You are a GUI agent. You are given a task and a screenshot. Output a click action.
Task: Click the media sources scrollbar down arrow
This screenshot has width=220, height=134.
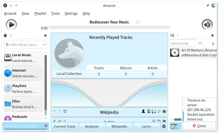point(45,118)
